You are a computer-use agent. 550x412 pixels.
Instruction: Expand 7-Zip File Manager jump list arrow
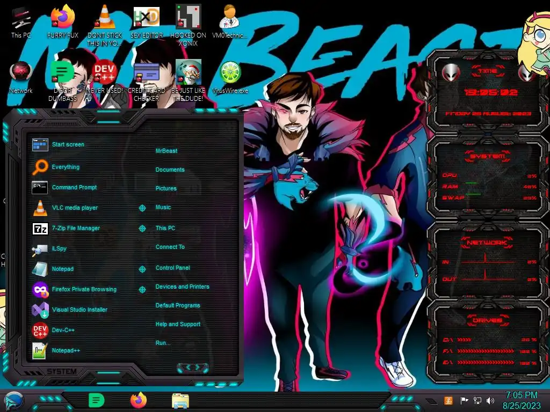click(142, 229)
